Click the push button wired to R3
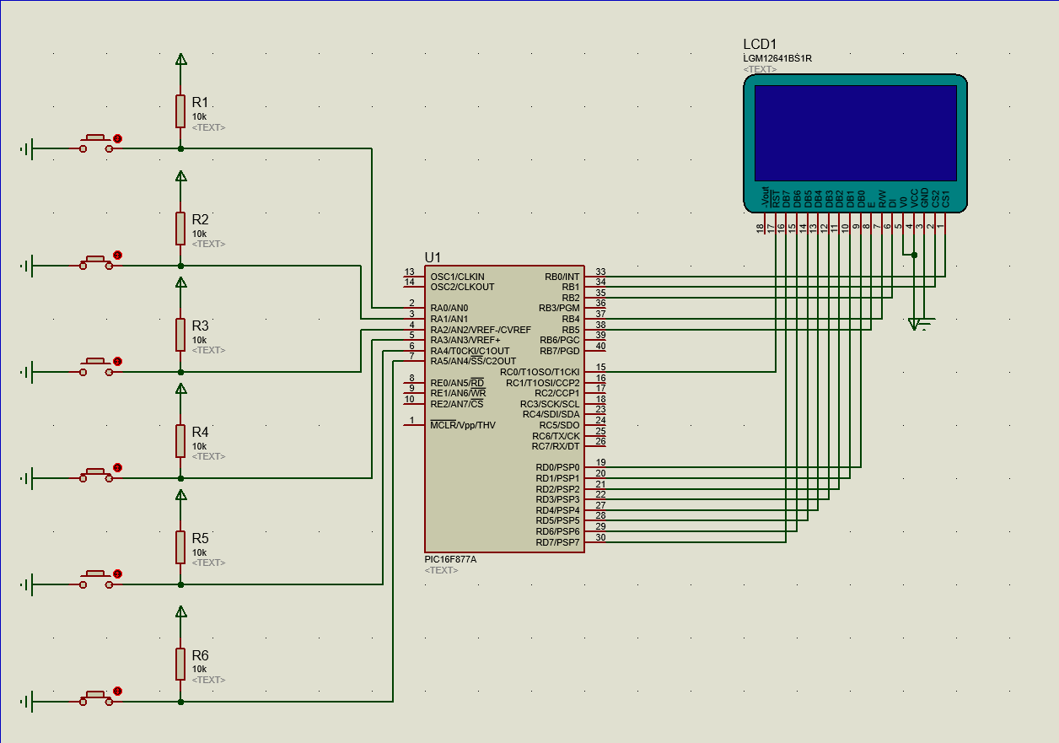The width and height of the screenshot is (1059, 743). [x=96, y=367]
